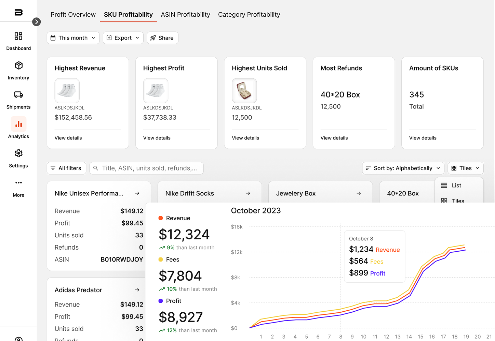
Task: Open Jewelery Box card arrow
Action: 359,193
